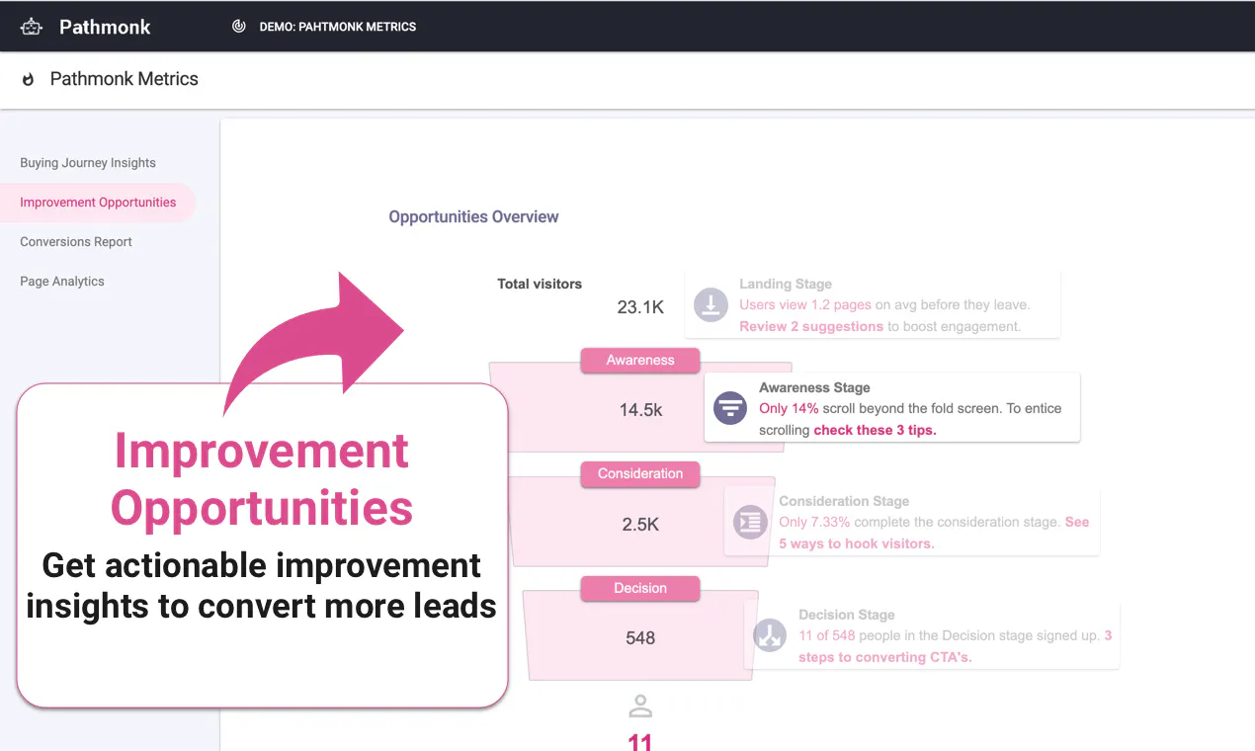The width and height of the screenshot is (1255, 751).
Task: Open the 'check these 3 tips' link
Action: pyautogui.click(x=875, y=430)
